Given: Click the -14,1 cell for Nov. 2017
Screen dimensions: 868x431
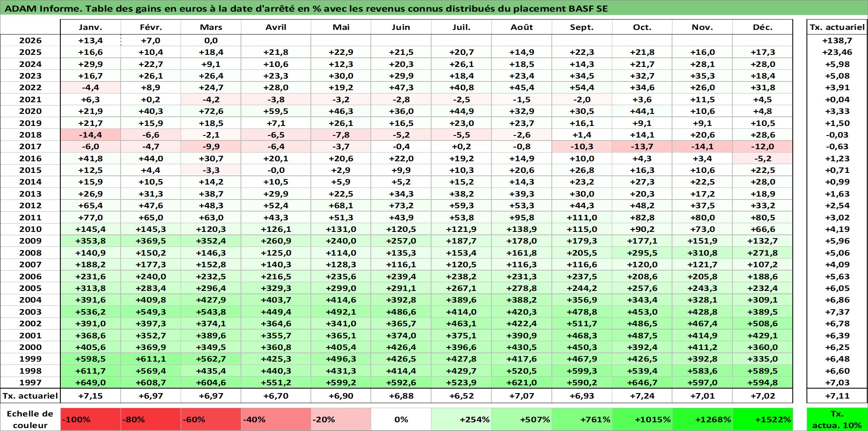Looking at the screenshot, I should tap(702, 146).
